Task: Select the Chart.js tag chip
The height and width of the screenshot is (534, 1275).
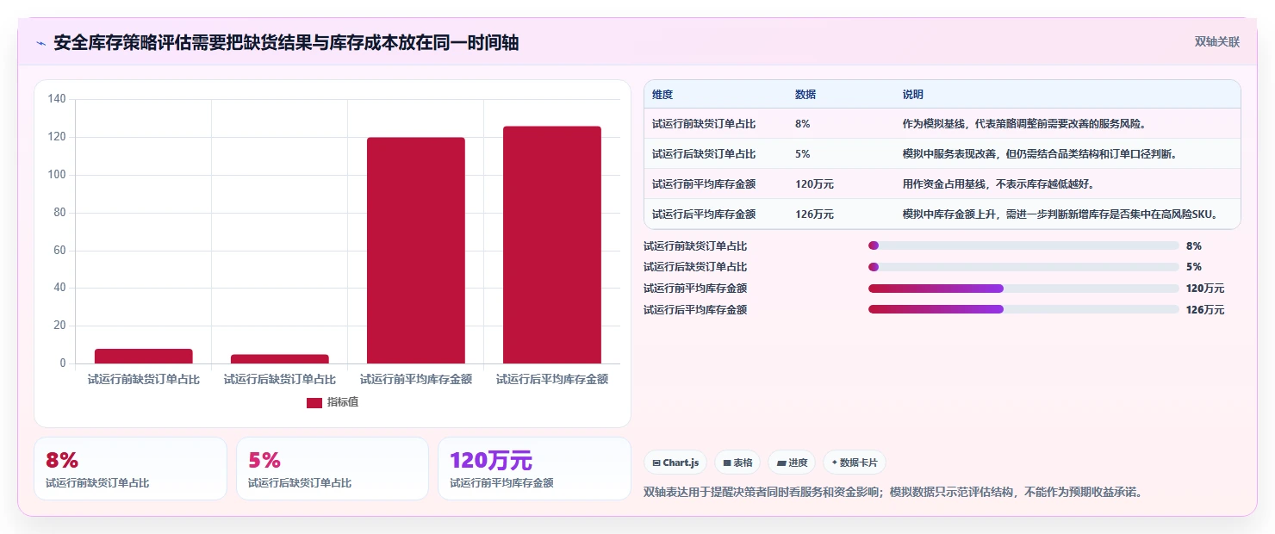Action: point(675,463)
